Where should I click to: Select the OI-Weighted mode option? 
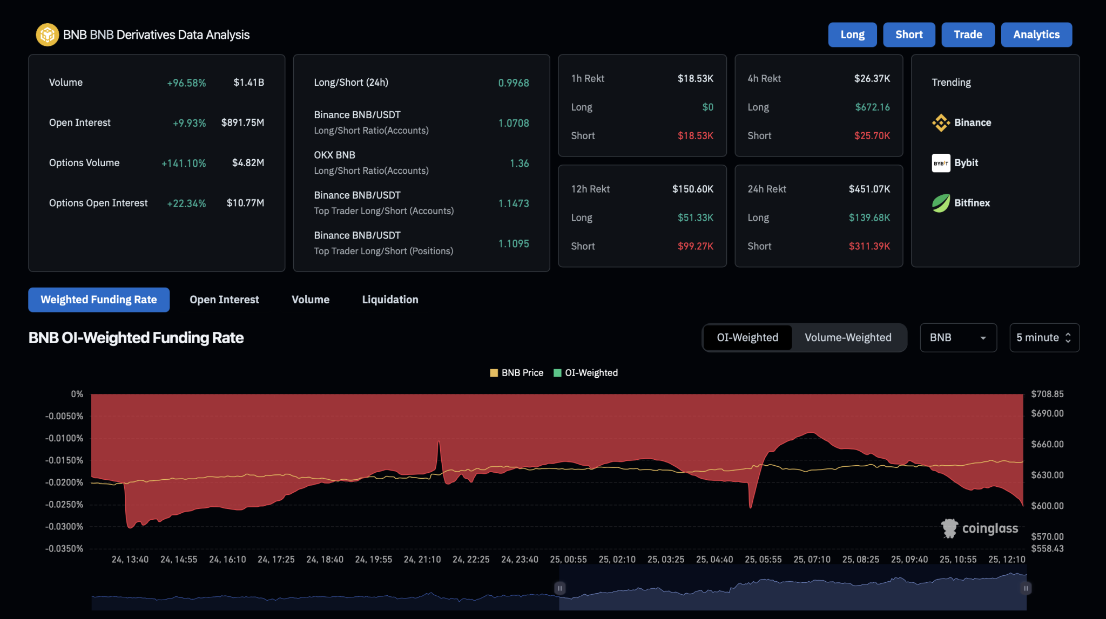point(747,338)
